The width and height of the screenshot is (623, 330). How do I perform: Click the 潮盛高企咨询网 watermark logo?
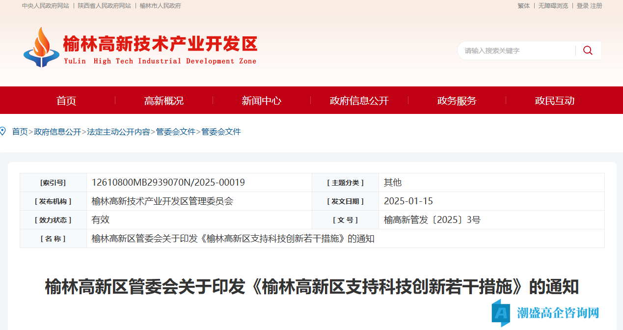[545, 312]
